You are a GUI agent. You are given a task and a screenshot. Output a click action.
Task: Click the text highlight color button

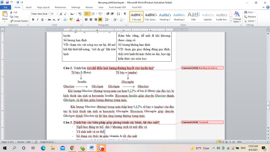[x=71, y=20]
